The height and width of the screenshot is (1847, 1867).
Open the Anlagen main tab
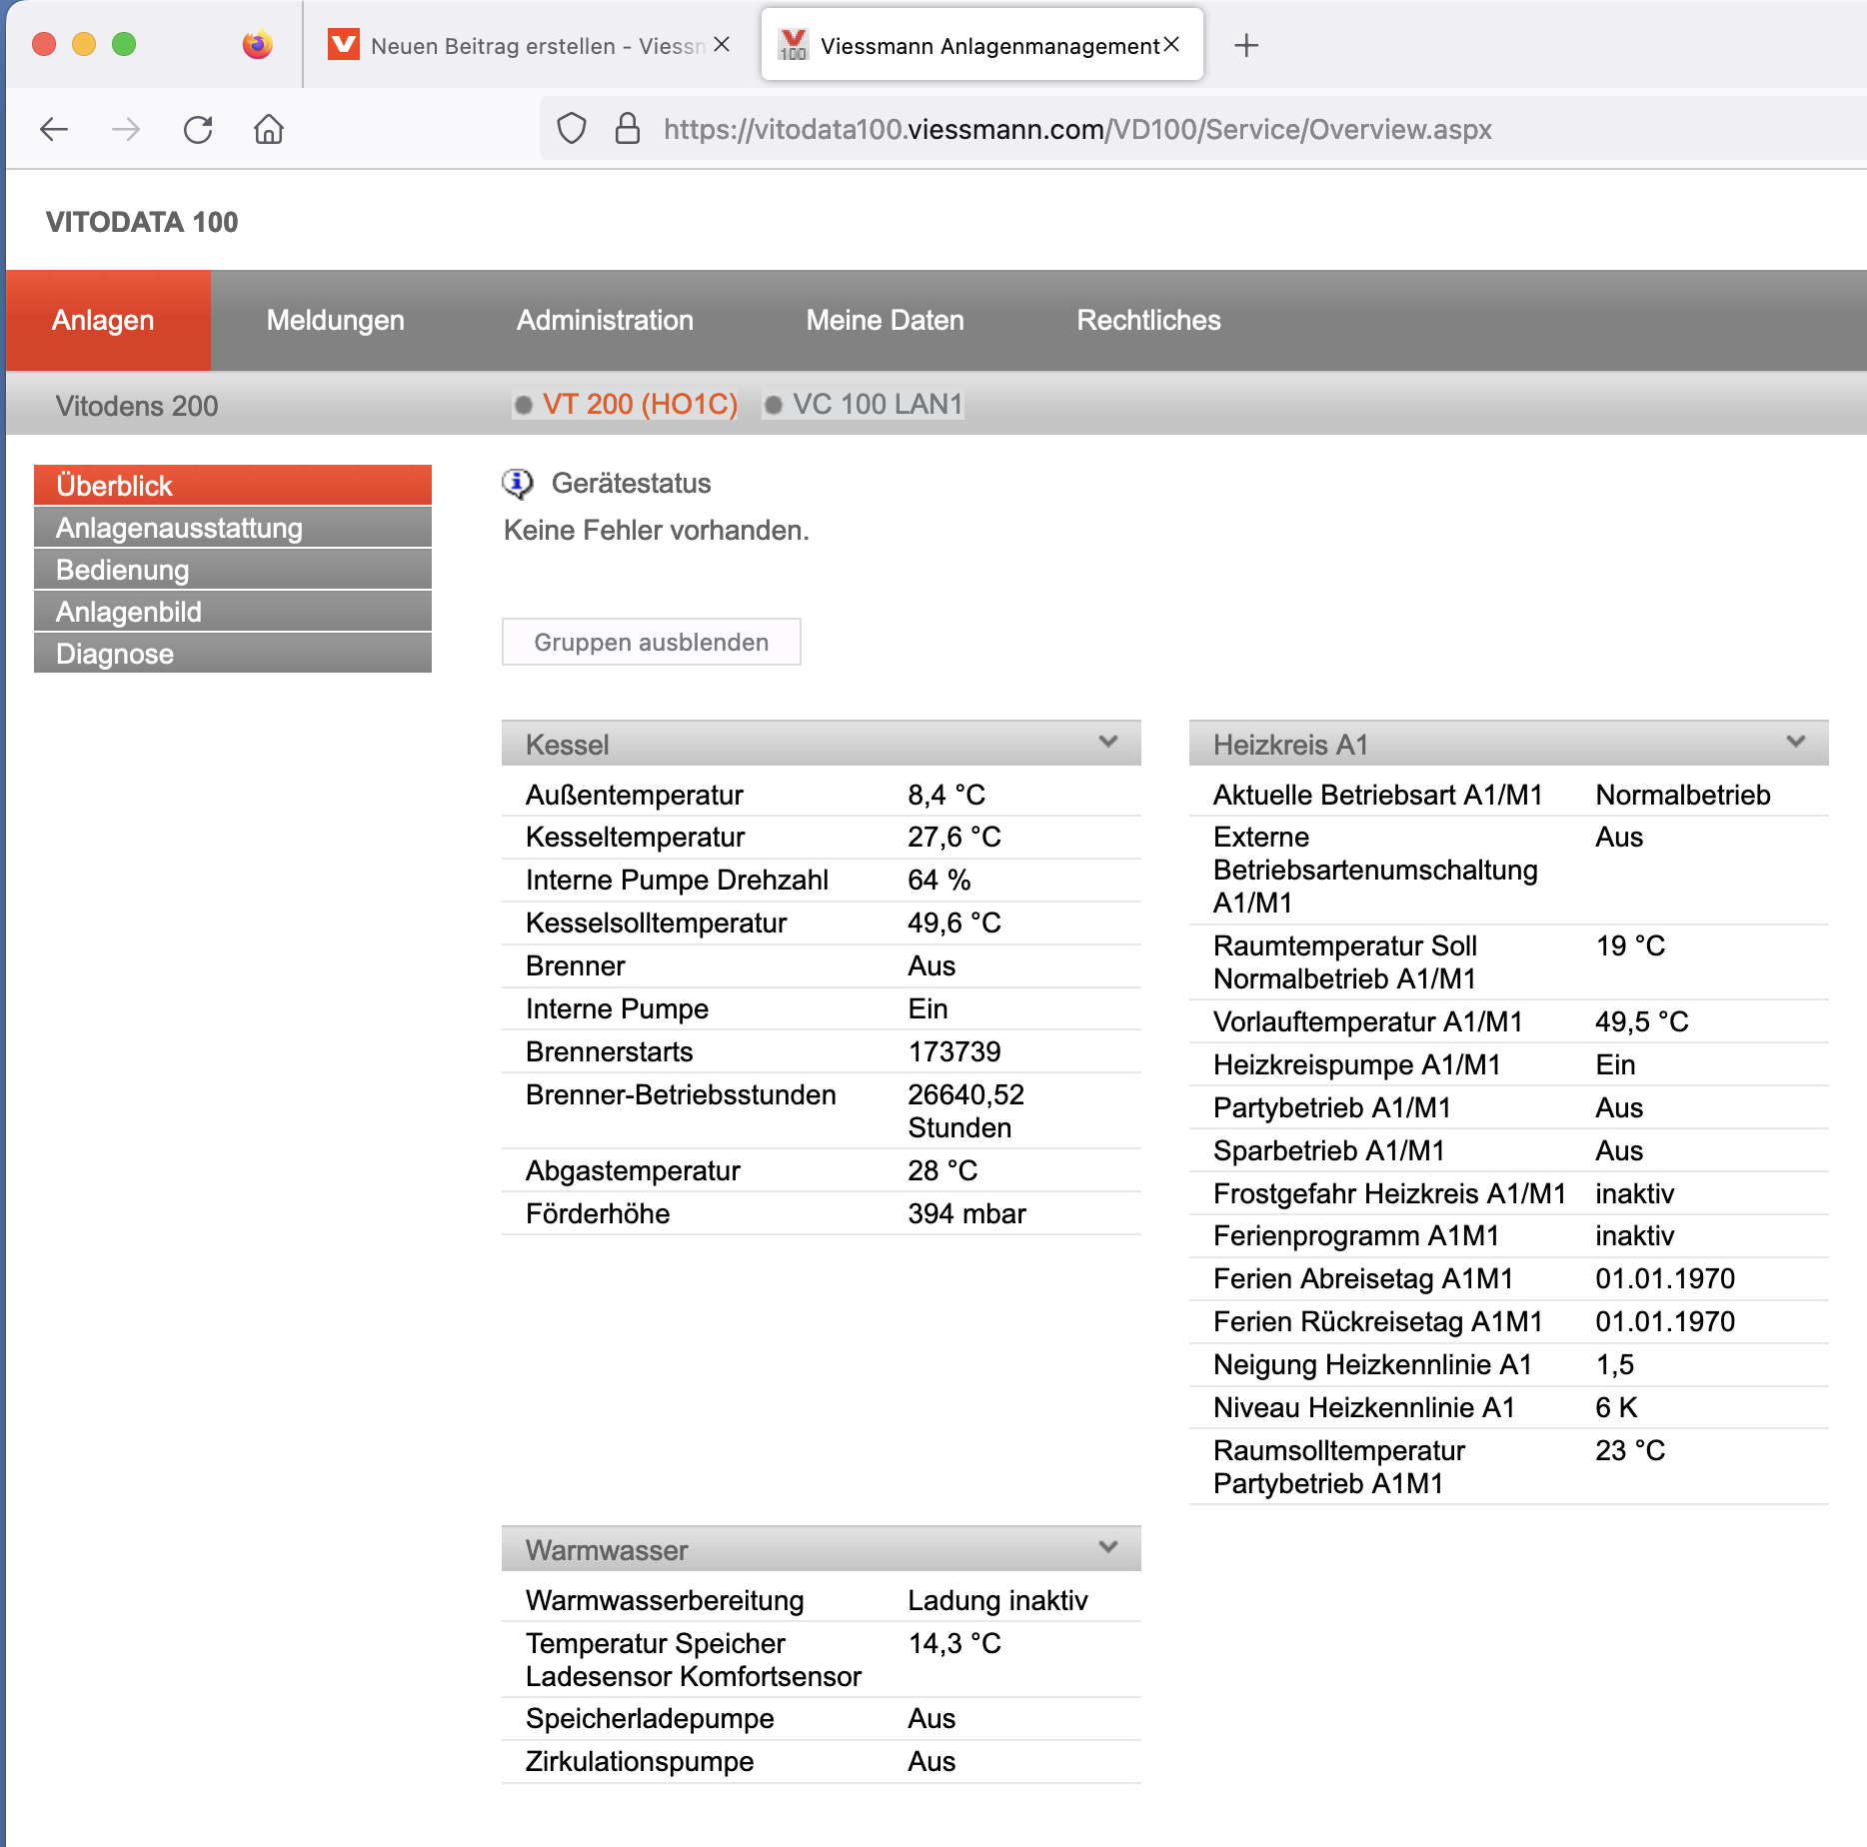[108, 320]
